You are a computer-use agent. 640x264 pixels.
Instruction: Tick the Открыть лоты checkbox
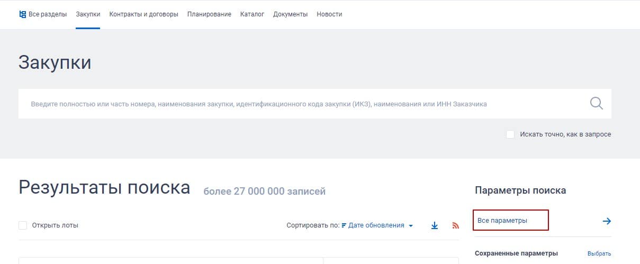point(23,225)
